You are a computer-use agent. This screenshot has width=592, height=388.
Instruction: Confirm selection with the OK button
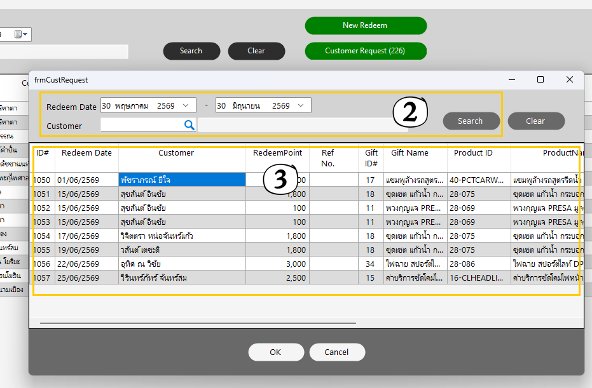[x=276, y=352]
